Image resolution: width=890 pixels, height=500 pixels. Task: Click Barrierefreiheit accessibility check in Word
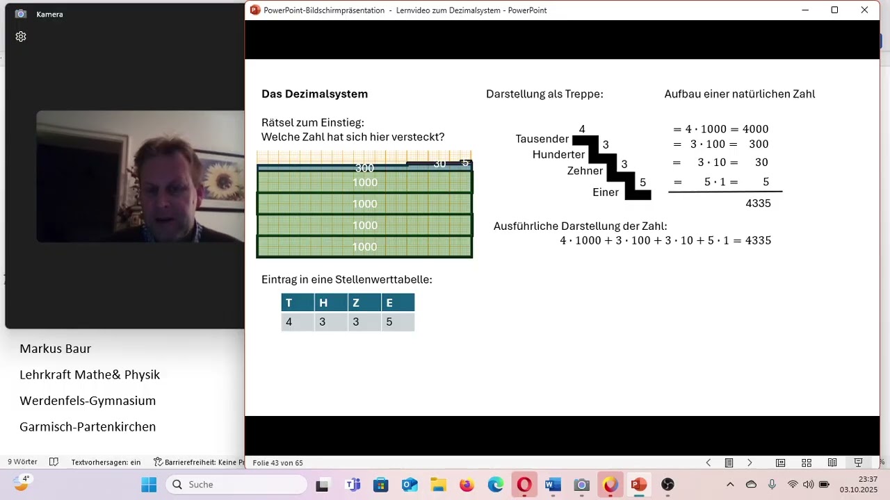pos(200,462)
